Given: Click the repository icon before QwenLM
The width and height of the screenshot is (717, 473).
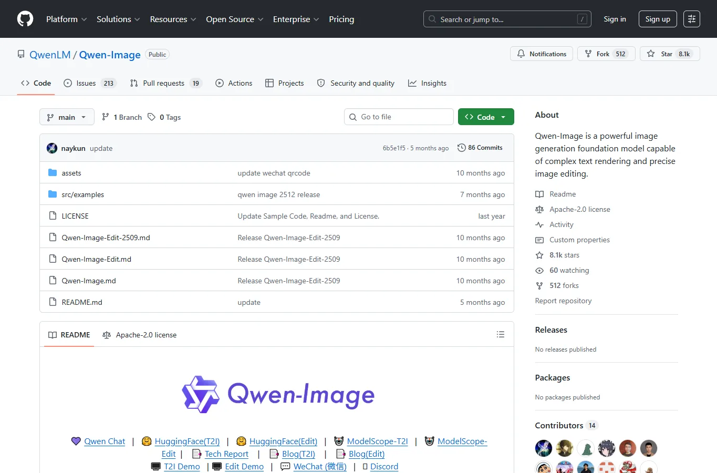Looking at the screenshot, I should point(21,54).
